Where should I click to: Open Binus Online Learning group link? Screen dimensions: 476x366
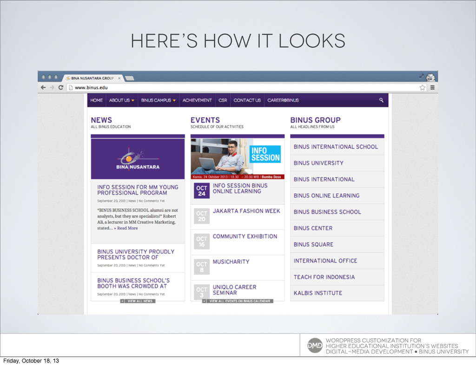tap(337, 196)
